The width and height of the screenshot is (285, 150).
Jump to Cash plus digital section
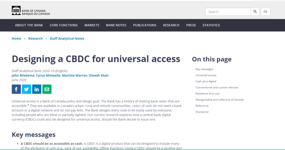[206, 81]
